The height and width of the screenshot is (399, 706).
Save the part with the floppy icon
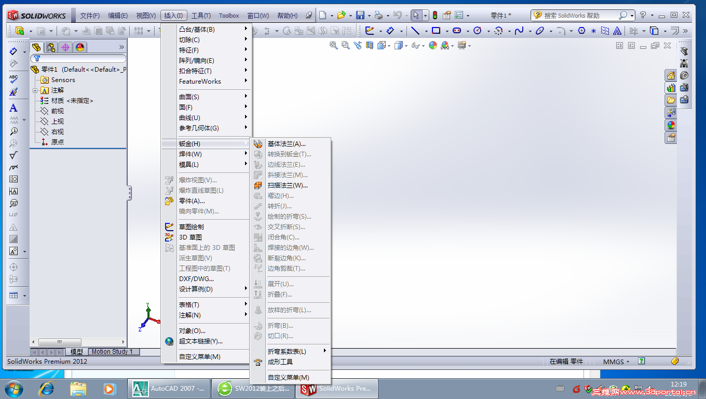tap(360, 16)
